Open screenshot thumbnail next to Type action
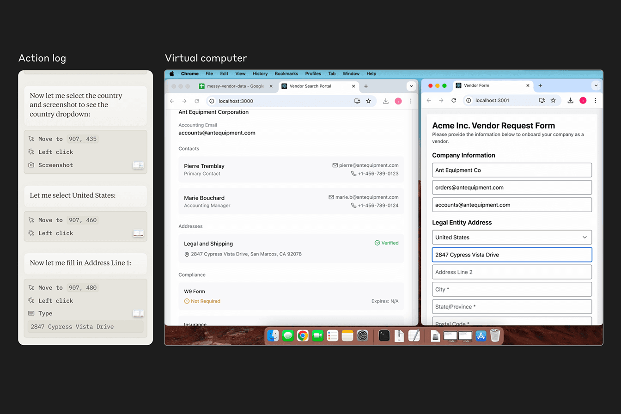The height and width of the screenshot is (414, 621). tap(138, 313)
